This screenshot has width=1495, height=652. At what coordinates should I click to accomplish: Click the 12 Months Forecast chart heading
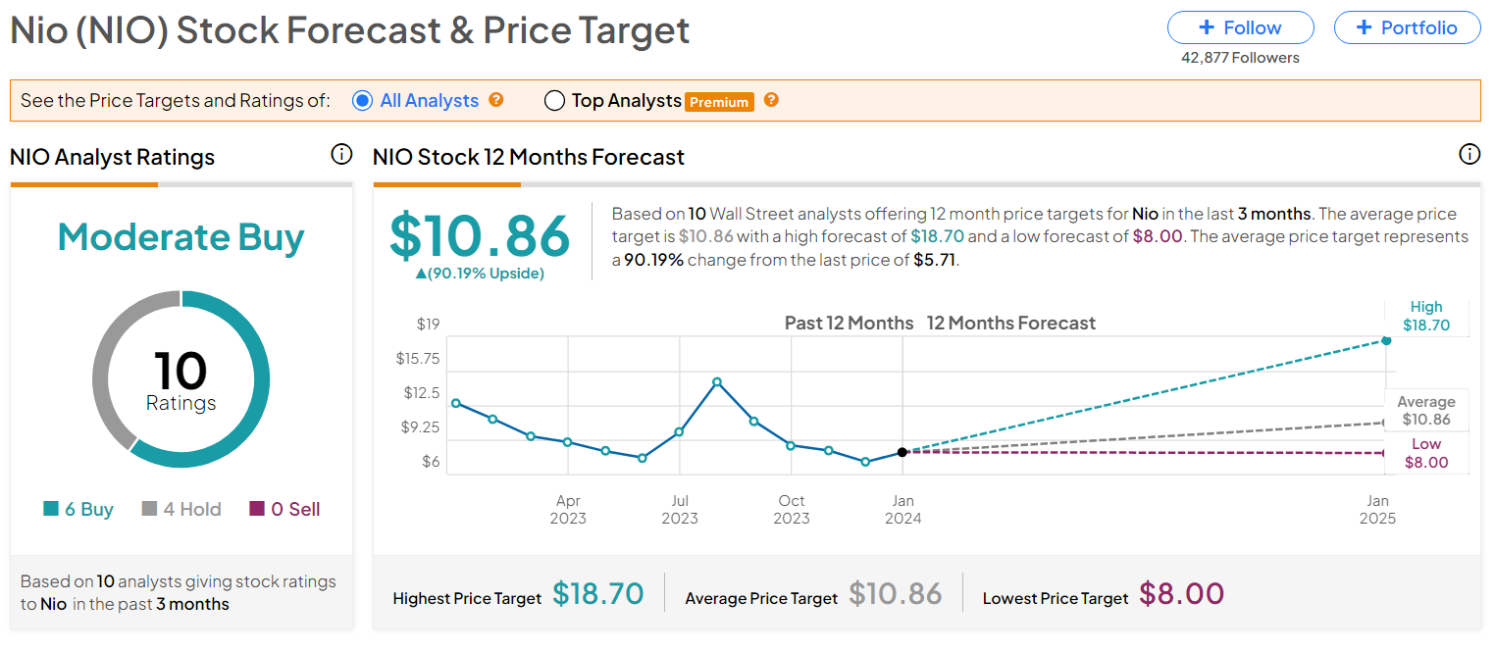point(1010,323)
